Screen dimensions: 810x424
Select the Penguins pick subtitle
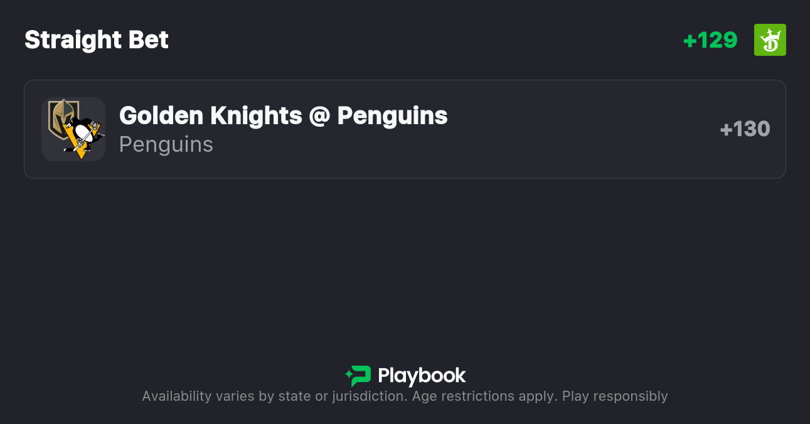click(166, 144)
